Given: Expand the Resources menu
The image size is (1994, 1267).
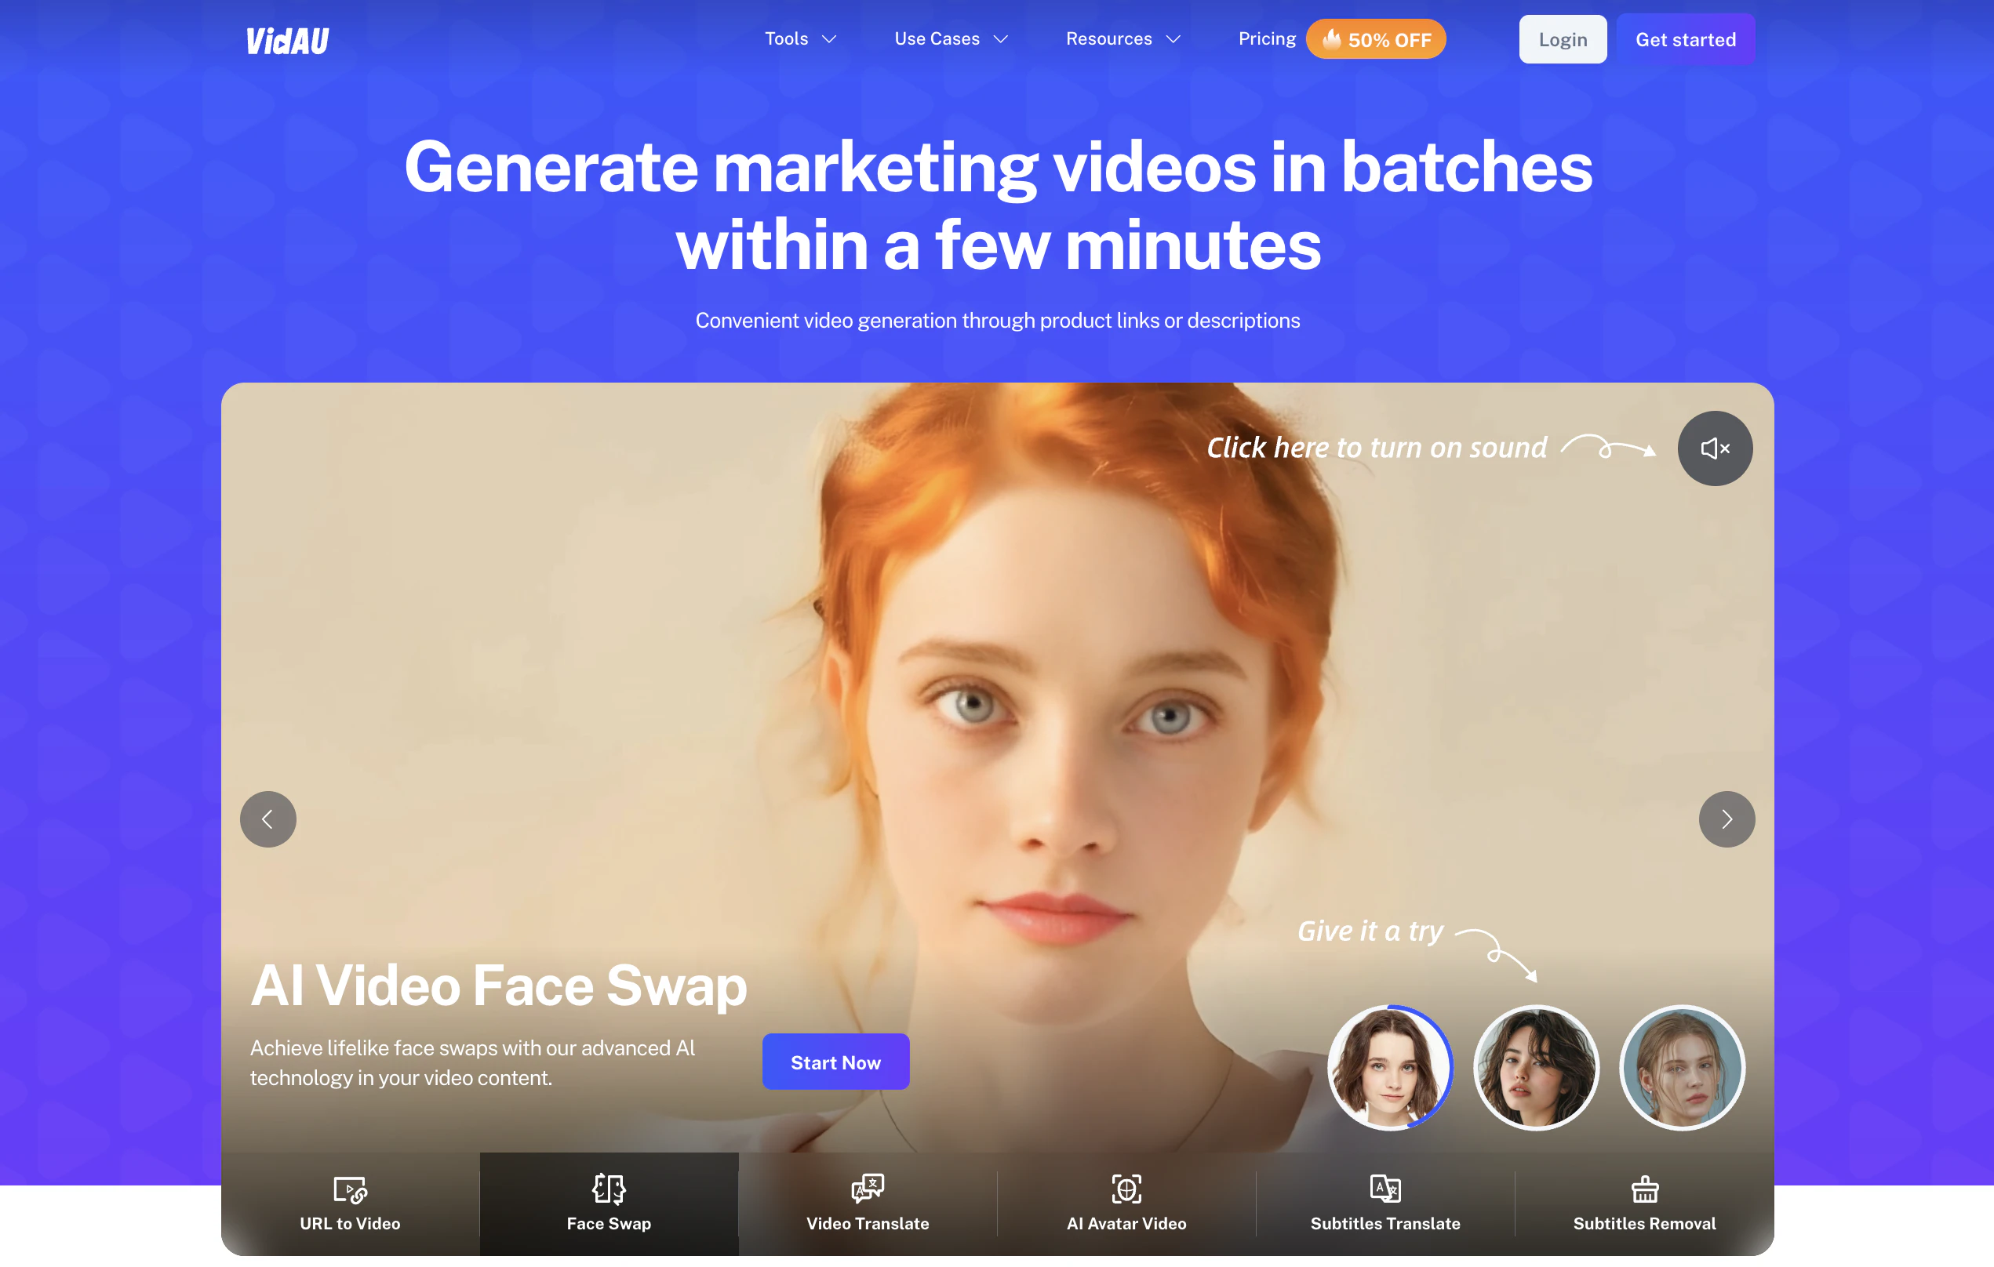Looking at the screenshot, I should point(1122,38).
